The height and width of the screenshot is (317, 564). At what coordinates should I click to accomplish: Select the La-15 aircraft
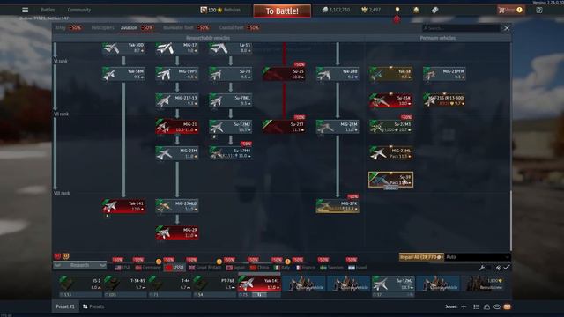click(x=231, y=48)
